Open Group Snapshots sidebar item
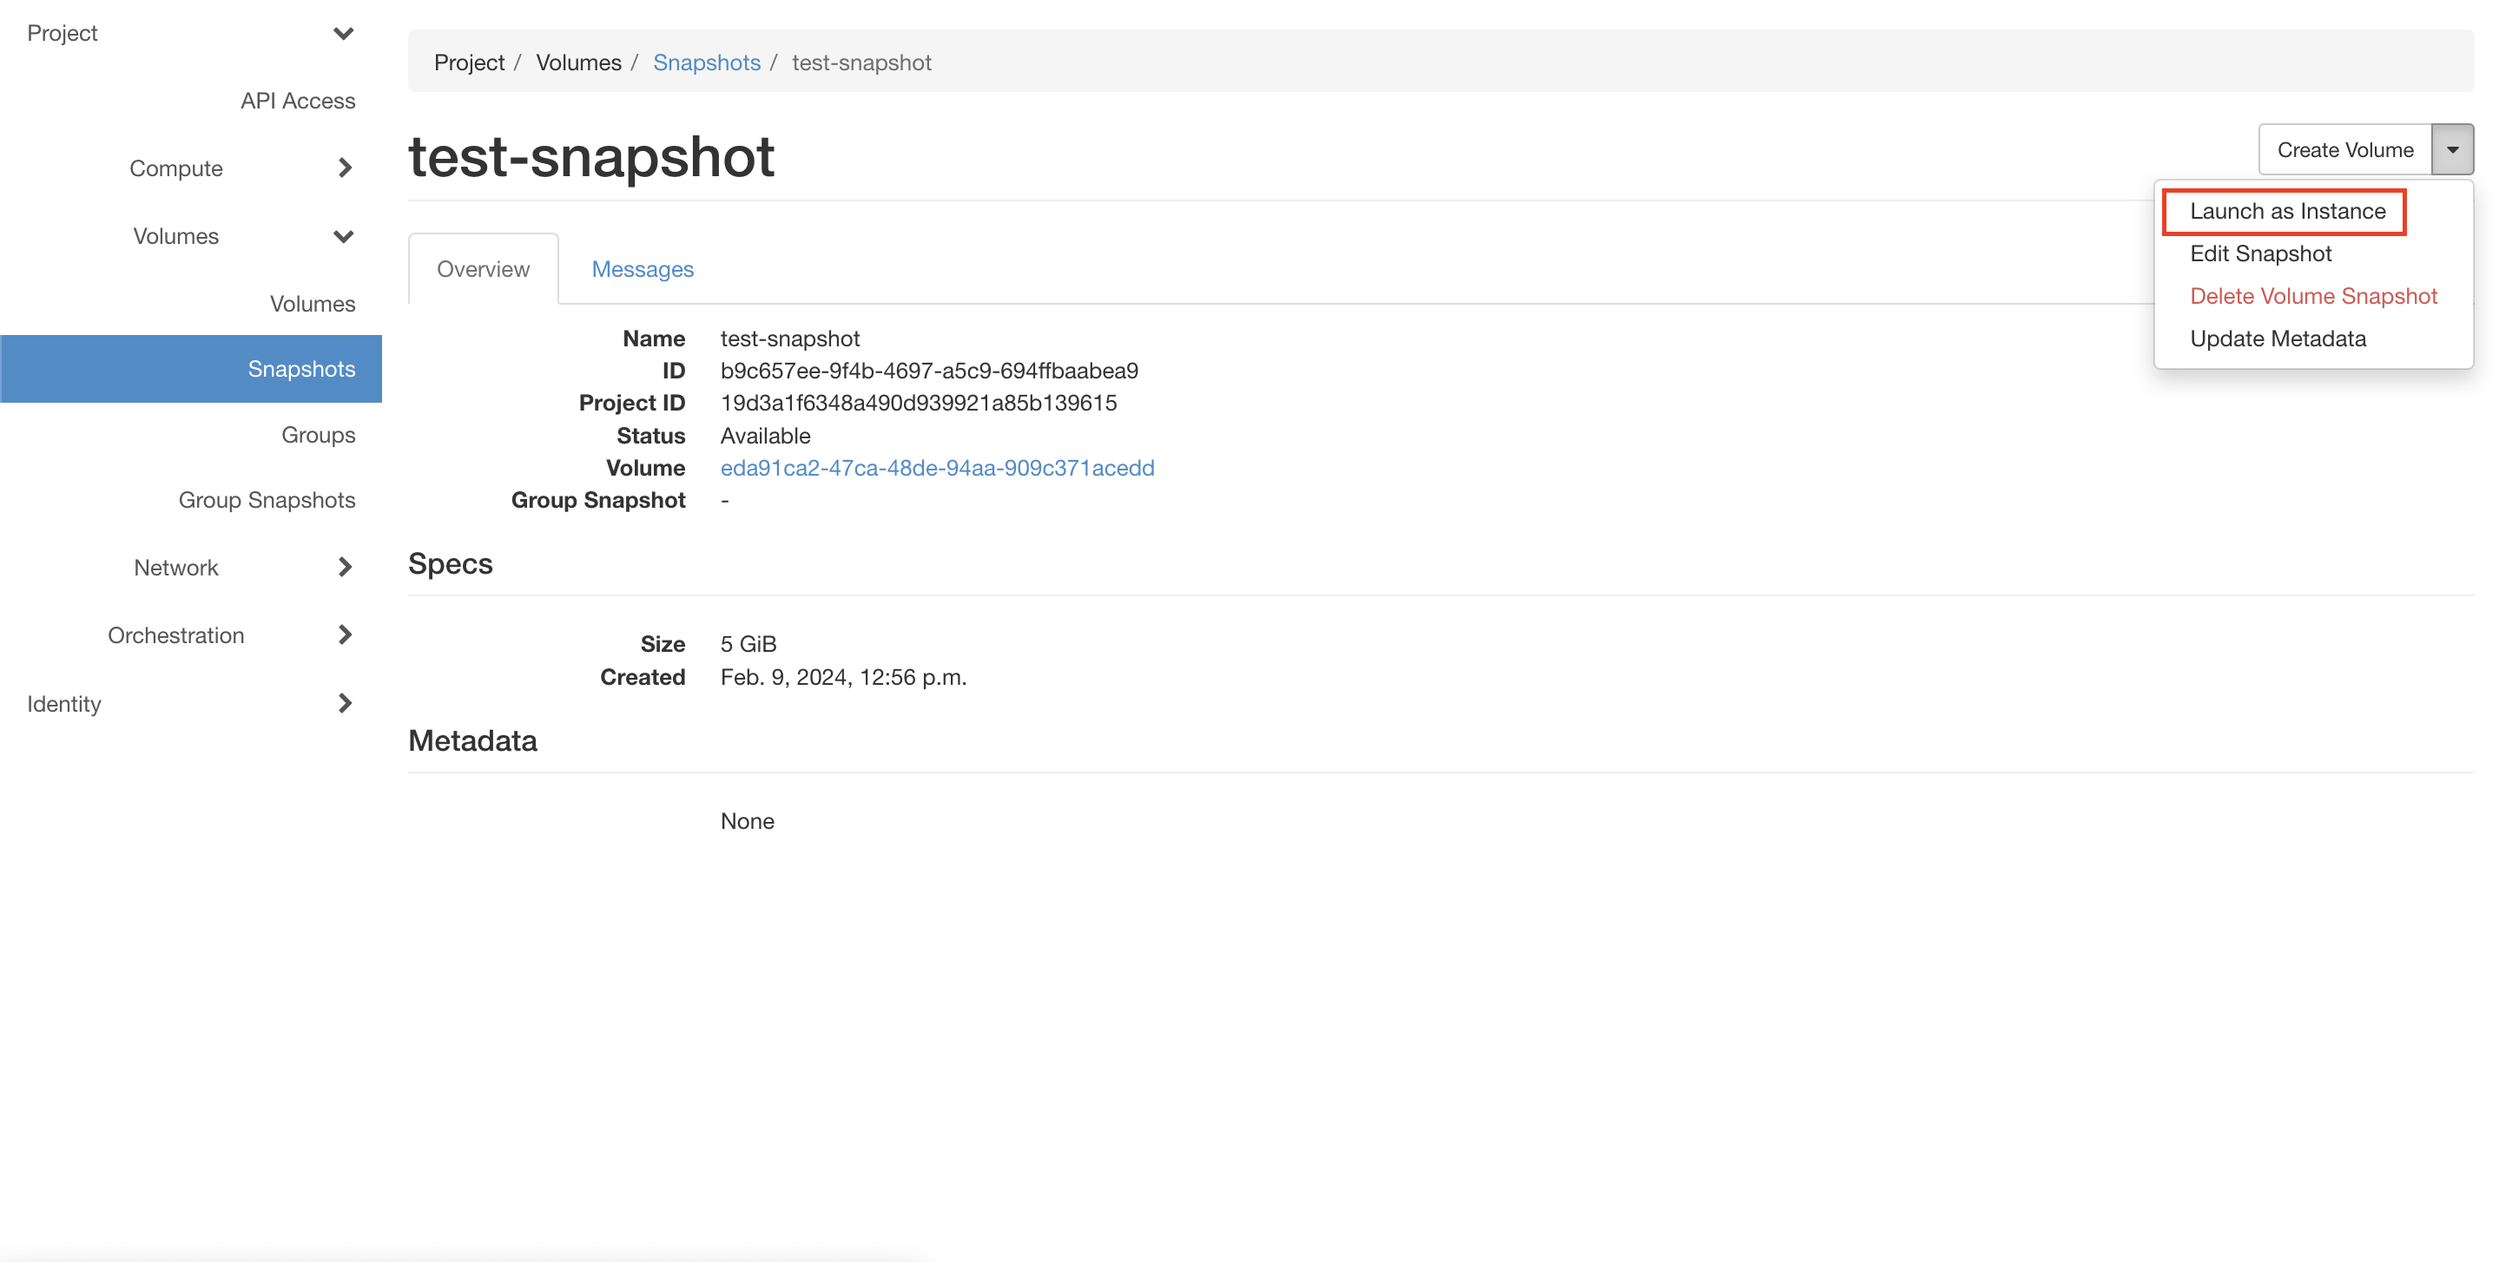The width and height of the screenshot is (2499, 1262). (266, 500)
